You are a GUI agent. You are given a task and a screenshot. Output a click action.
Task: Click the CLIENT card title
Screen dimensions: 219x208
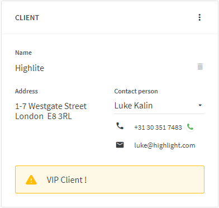(27, 18)
